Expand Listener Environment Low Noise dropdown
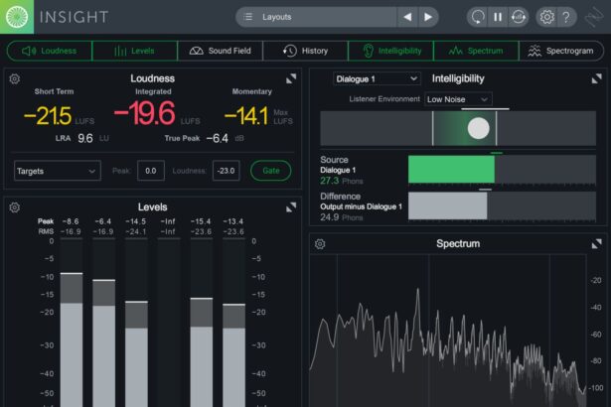 click(x=457, y=99)
